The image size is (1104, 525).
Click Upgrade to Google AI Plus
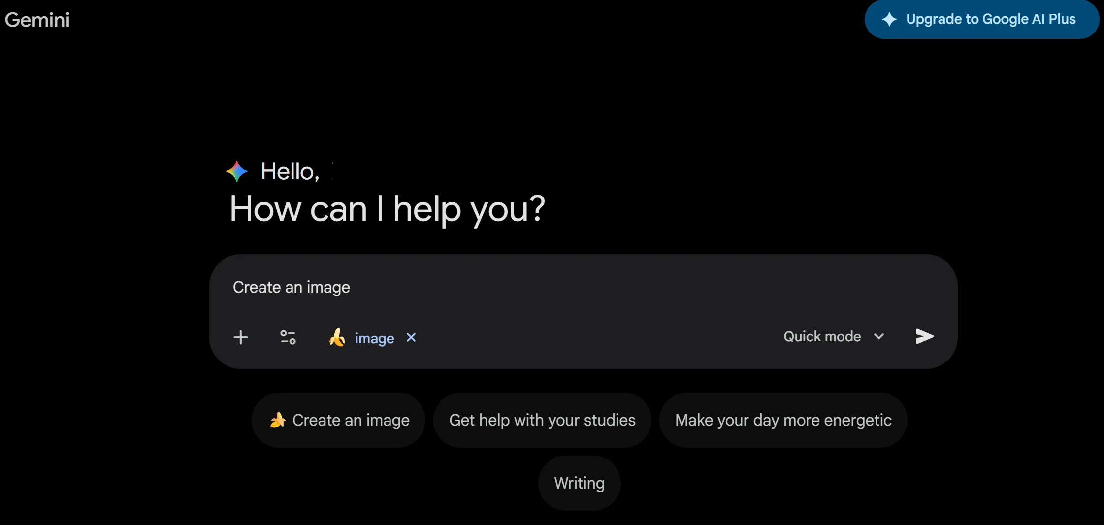981,19
